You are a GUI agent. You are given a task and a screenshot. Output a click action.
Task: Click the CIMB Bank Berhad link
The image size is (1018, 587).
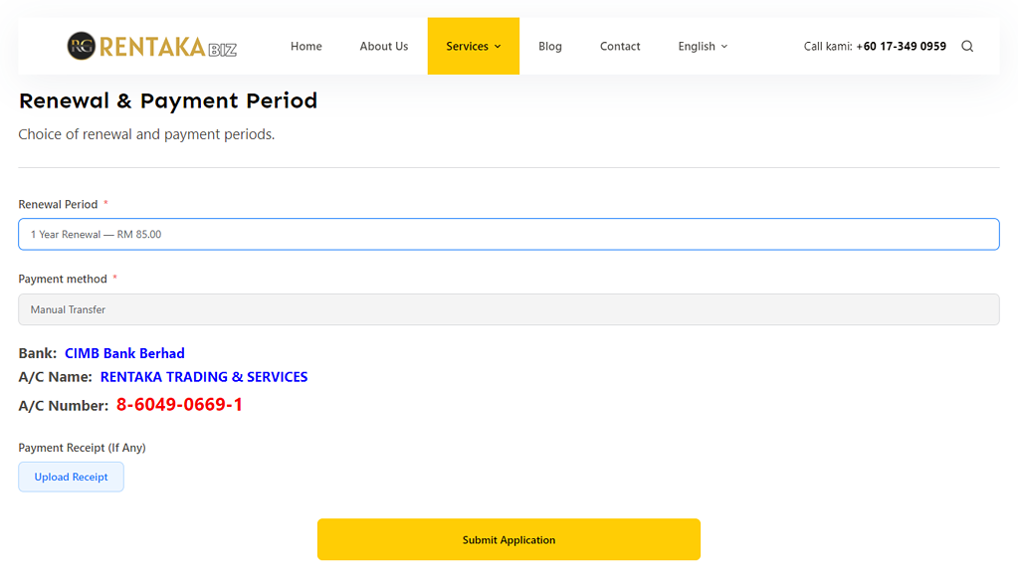click(x=124, y=352)
